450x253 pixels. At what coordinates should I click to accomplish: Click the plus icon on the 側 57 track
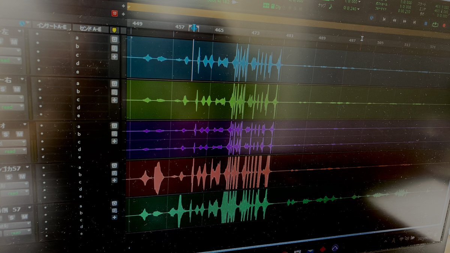(114, 217)
